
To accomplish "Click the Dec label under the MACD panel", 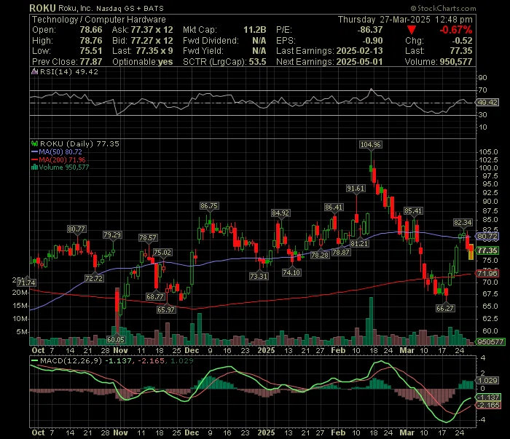I will click(x=192, y=433).
